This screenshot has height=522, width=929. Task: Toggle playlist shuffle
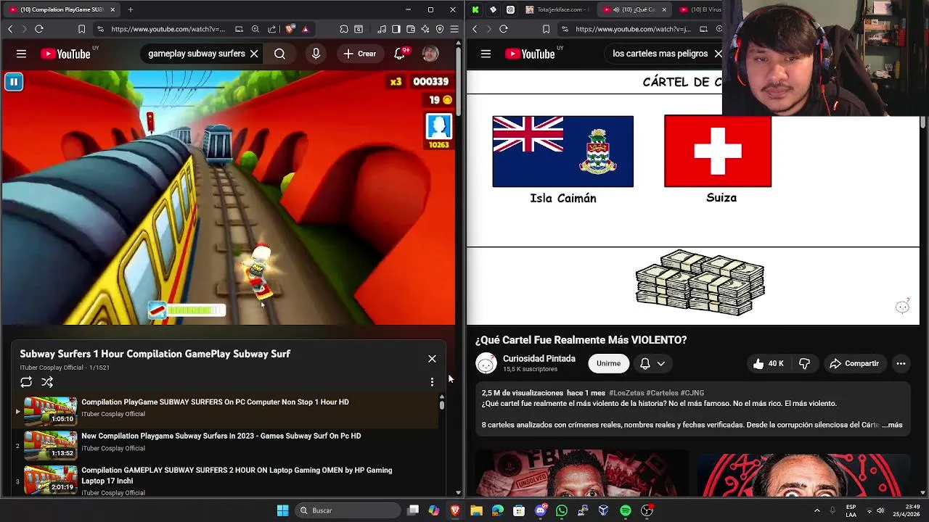(47, 382)
